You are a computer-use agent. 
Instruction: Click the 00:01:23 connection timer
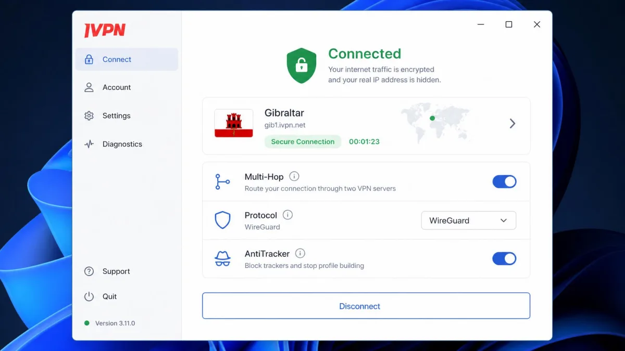(364, 141)
